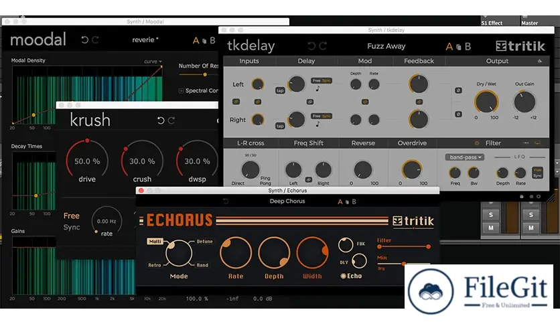Select Sync rate mode in krush

(x=72, y=227)
